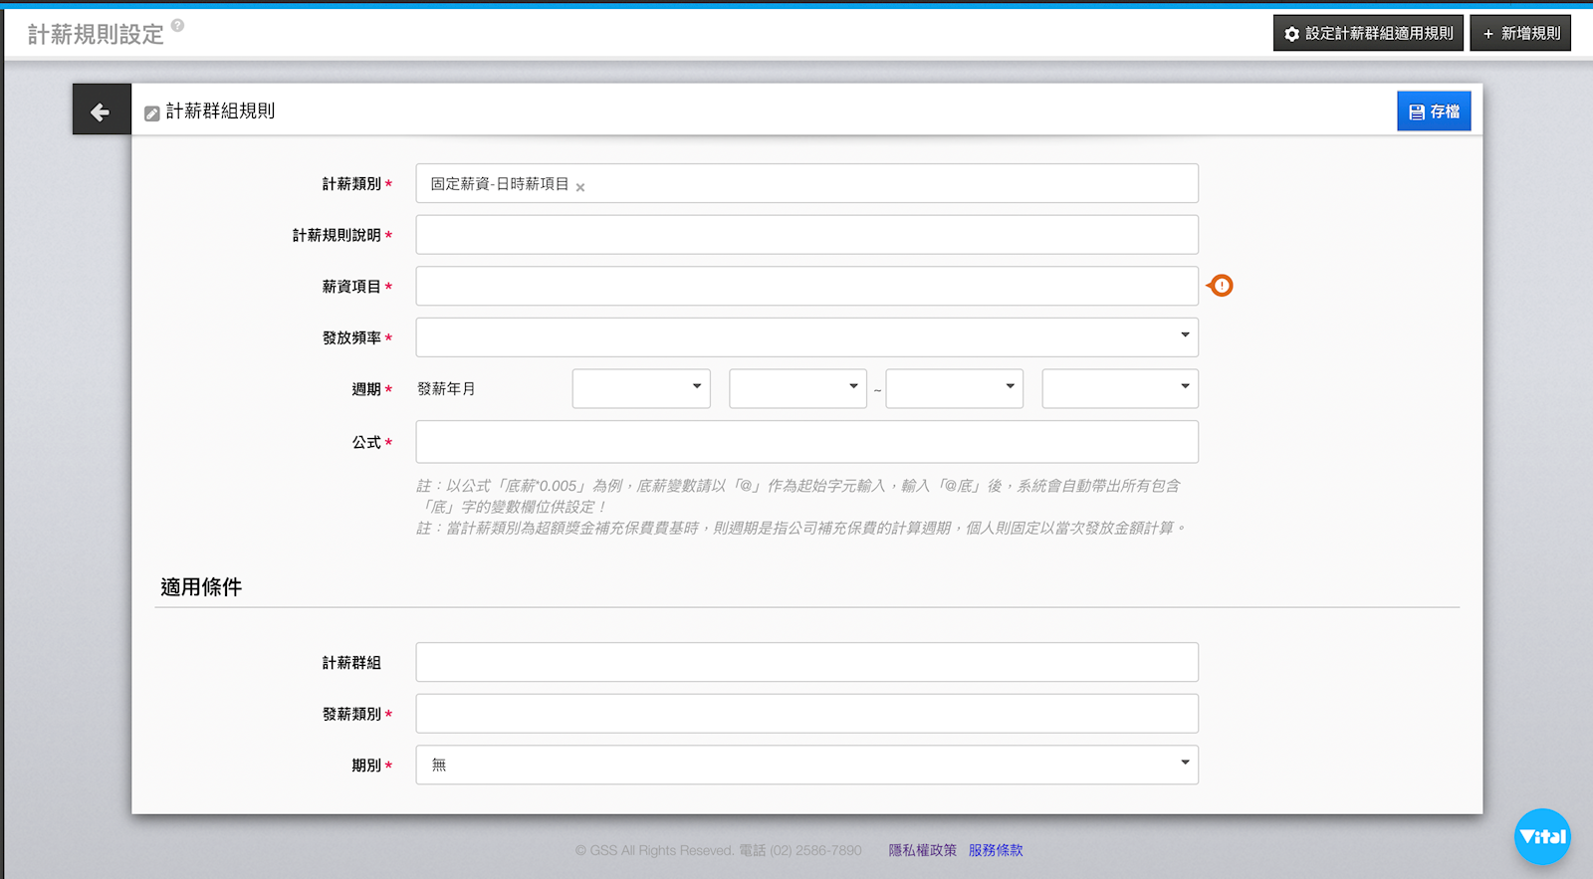The image size is (1593, 879).
Task: Remove the 固定薪資-日時薪項目 tag
Action: pos(580,187)
